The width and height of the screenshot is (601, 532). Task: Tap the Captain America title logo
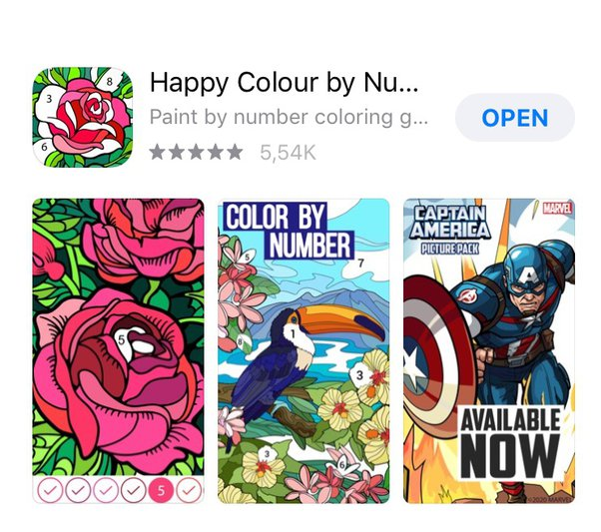450,229
